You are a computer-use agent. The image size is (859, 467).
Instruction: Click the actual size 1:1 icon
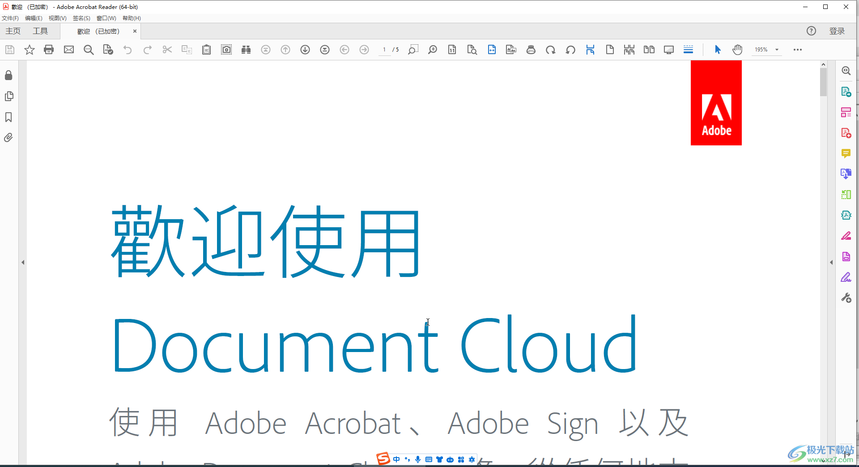(x=452, y=50)
